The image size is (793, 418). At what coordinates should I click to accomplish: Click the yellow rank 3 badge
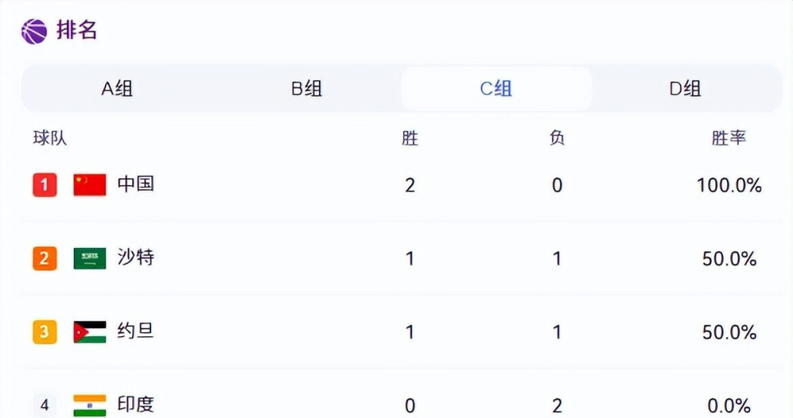[45, 332]
